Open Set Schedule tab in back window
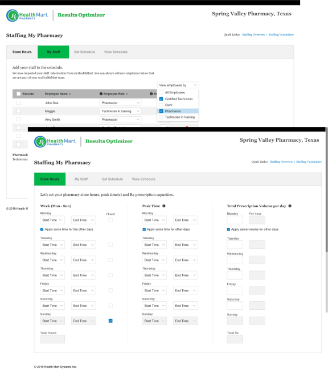 pos(85,52)
